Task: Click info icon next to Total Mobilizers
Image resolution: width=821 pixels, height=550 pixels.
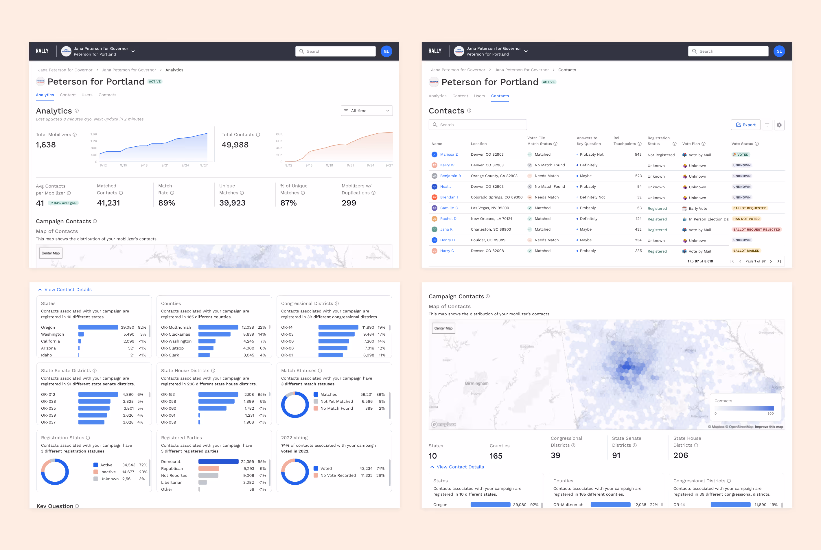Action: 75,135
